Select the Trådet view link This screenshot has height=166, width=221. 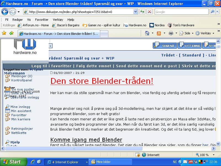[168, 55]
